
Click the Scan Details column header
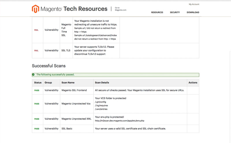tap(102, 83)
